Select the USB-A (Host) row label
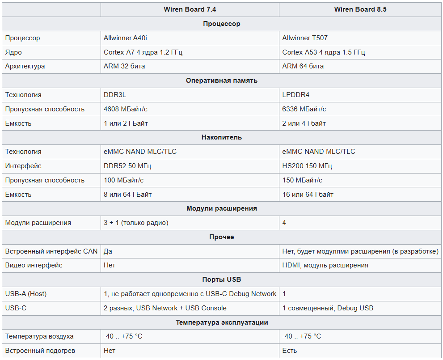 (51, 294)
